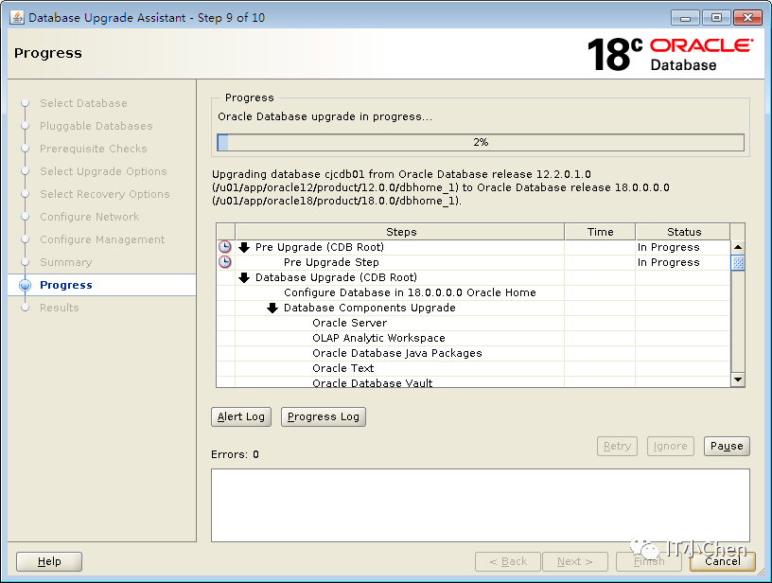Select the Prerequisite Checks step
772x583 pixels.
pyautogui.click(x=94, y=149)
